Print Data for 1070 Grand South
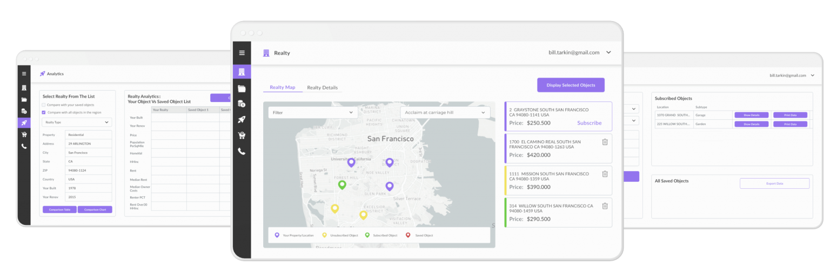830x280 pixels. (x=790, y=115)
